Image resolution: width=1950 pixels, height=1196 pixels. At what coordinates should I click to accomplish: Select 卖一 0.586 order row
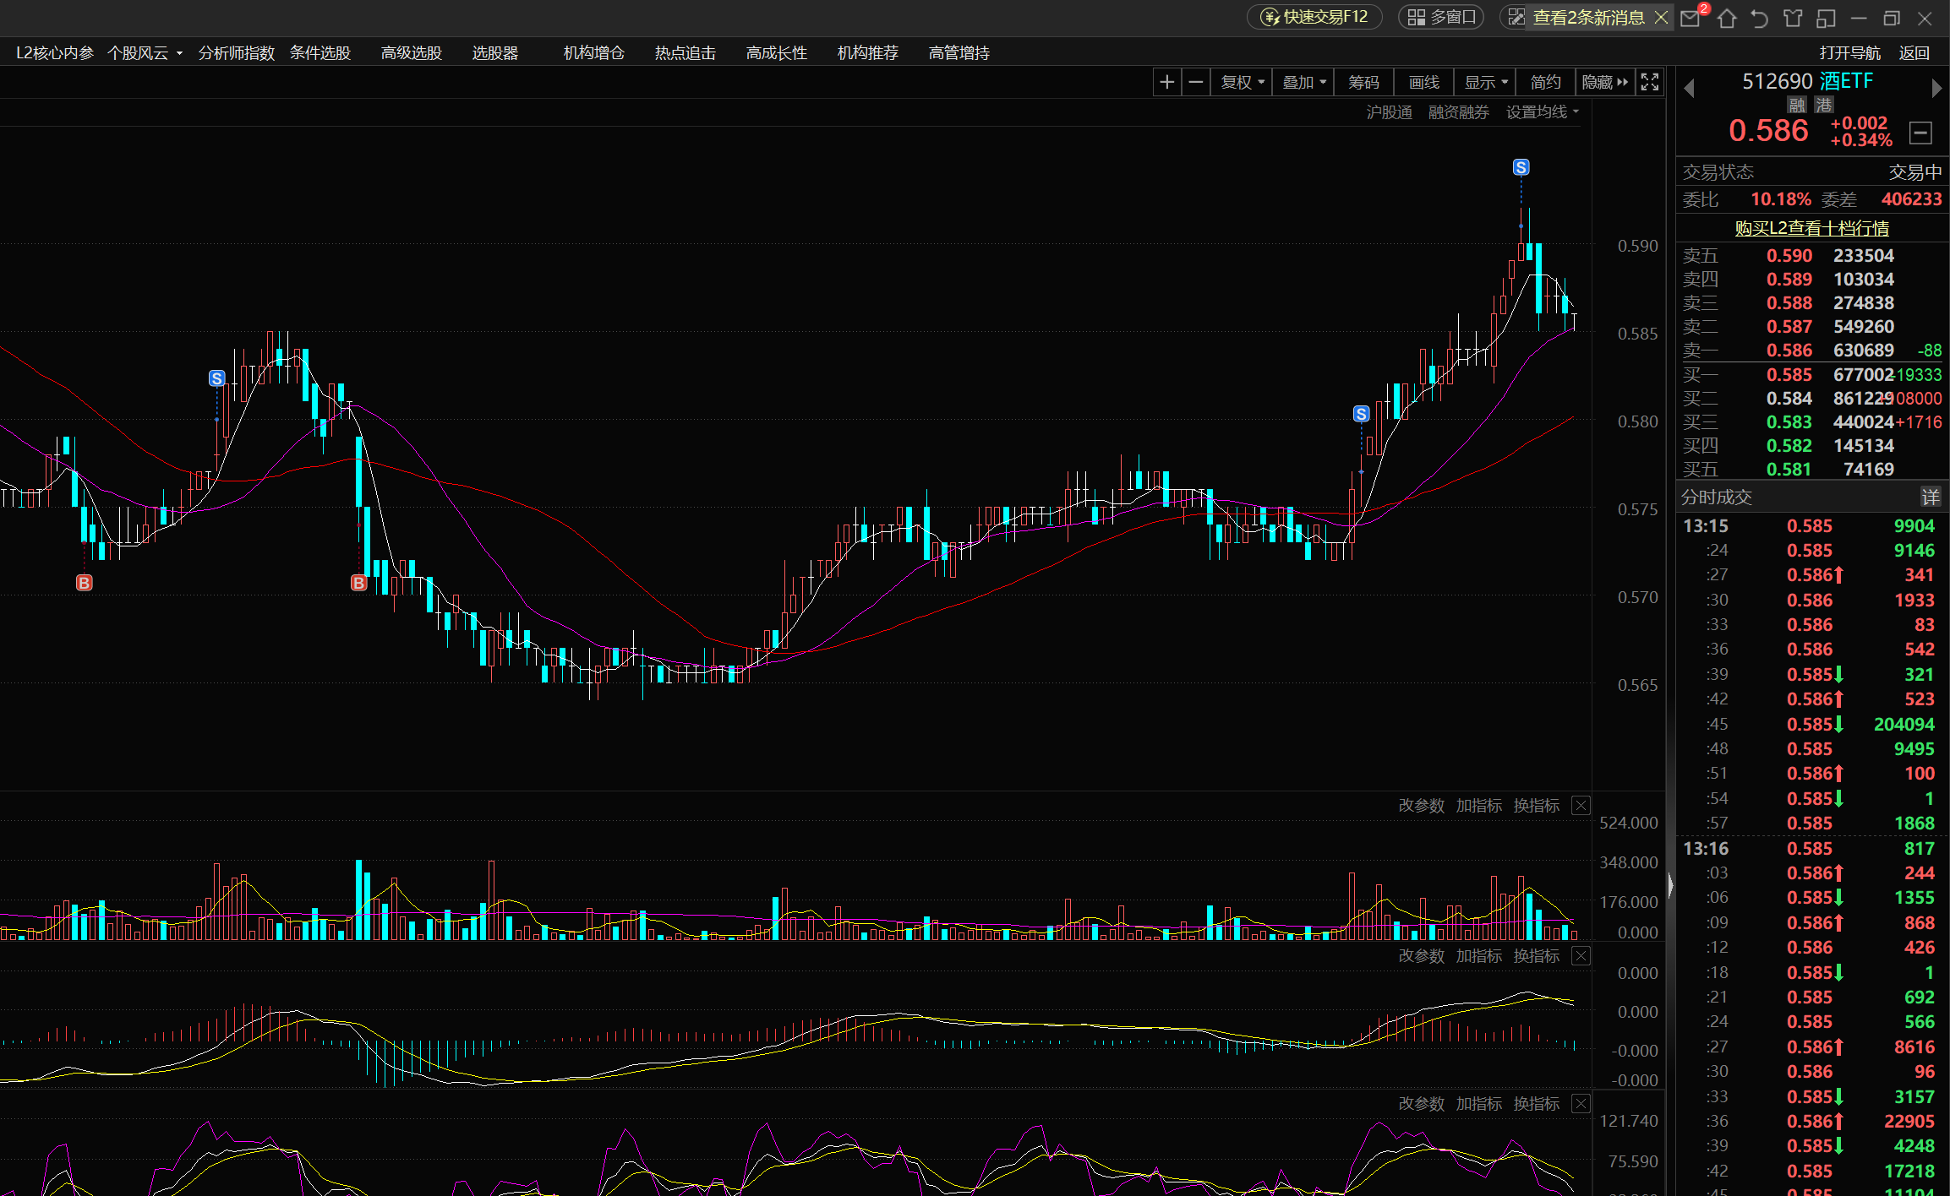tap(1812, 351)
